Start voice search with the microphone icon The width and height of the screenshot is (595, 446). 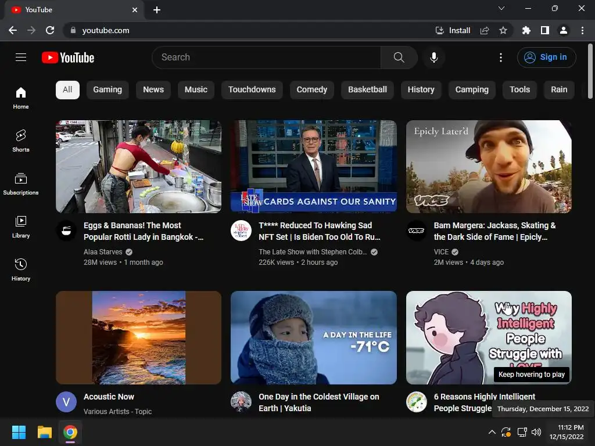pos(433,57)
